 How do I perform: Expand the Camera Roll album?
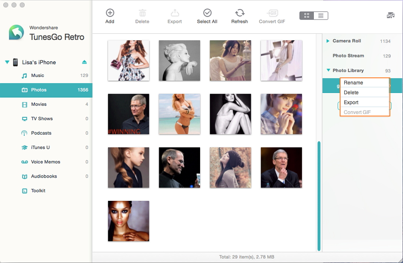pos(328,41)
